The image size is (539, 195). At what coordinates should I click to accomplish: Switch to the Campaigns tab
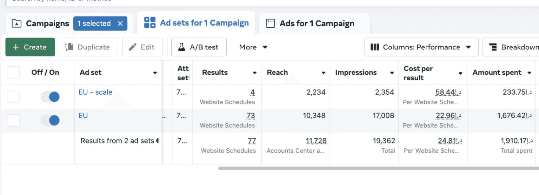point(47,23)
